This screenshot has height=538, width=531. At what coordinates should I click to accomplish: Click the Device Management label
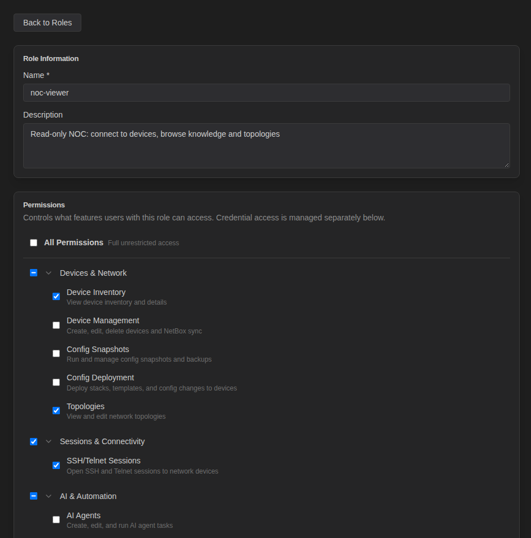point(103,321)
